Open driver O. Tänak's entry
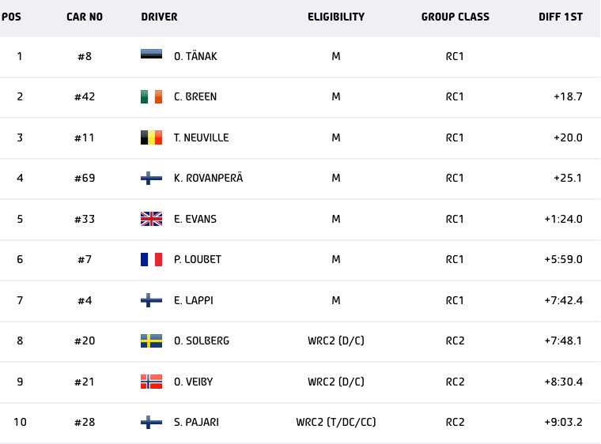This screenshot has width=601, height=444. click(x=195, y=56)
